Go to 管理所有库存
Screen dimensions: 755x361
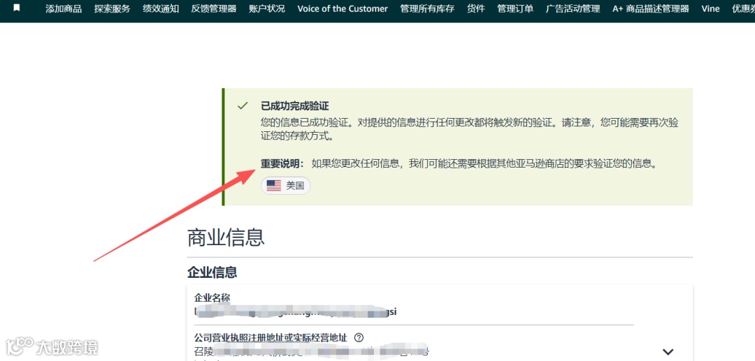tap(427, 8)
